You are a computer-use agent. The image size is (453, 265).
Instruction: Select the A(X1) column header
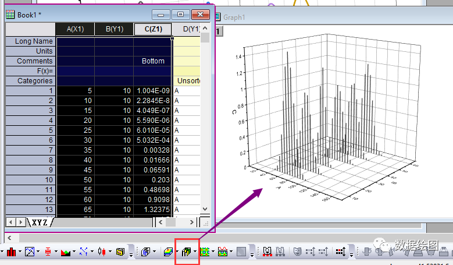(75, 29)
